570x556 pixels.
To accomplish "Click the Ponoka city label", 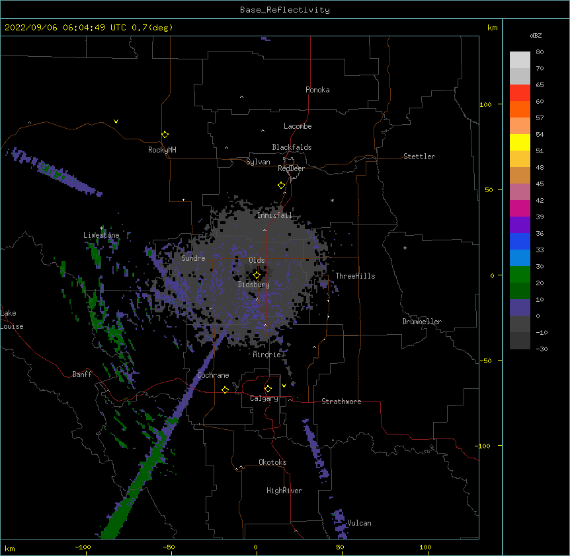I will click(317, 90).
